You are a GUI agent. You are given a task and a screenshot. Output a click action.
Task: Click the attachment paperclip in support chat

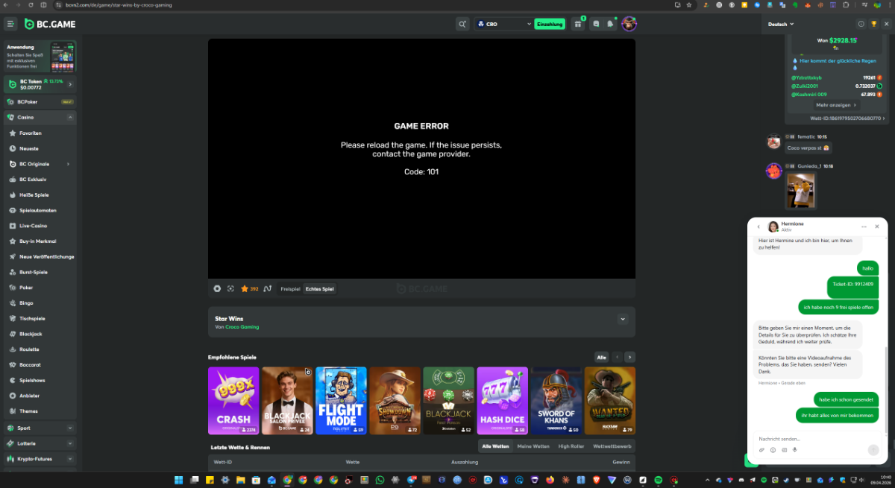coord(761,450)
